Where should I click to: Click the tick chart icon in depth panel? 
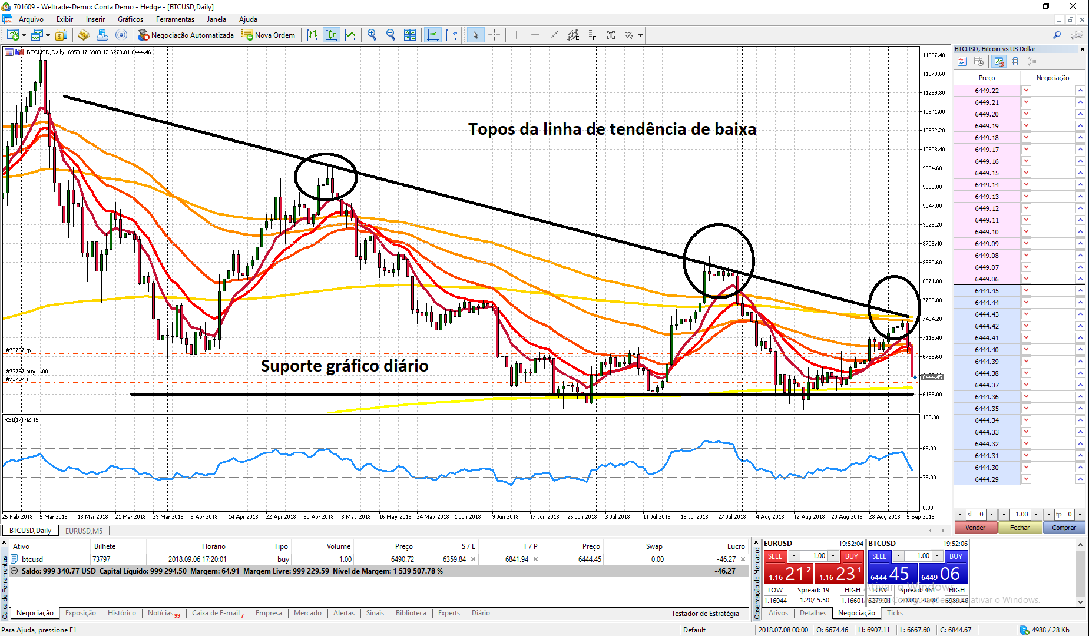[x=962, y=61]
